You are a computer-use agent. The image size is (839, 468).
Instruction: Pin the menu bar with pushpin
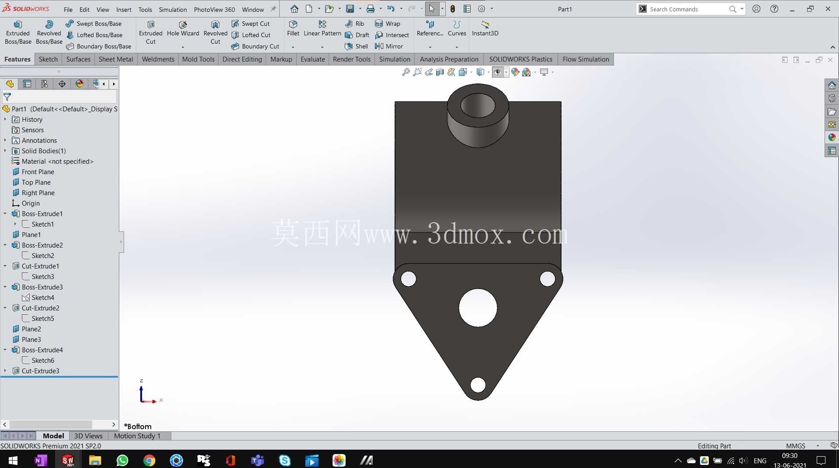click(x=274, y=9)
